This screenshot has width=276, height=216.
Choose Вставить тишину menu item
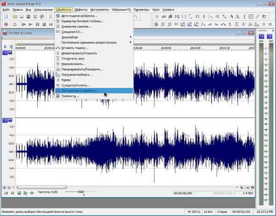94,48
